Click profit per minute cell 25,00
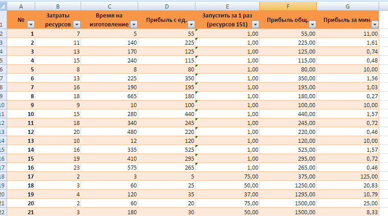Image resolution: width=388 pixels, height=216 pixels. tap(347, 203)
